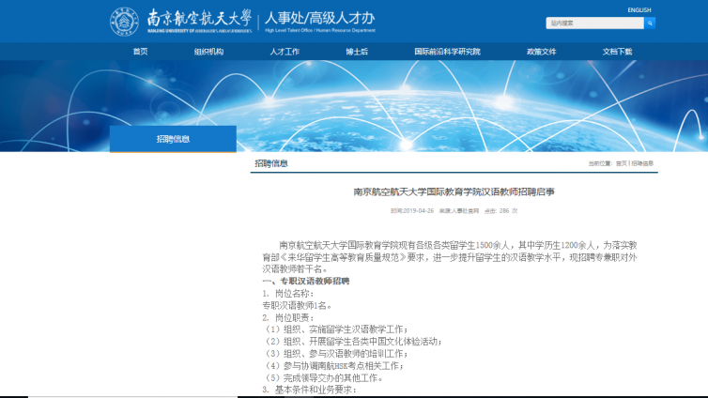Click the line 2. 岗位职责：

288,317
